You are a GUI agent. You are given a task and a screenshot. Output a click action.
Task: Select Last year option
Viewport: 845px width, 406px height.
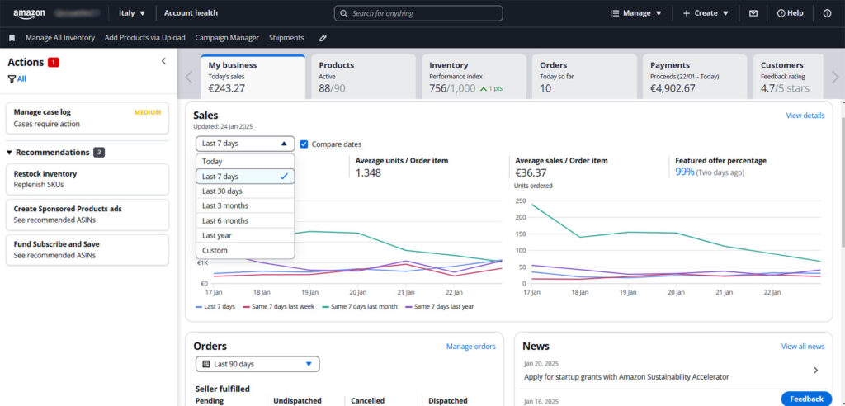(x=245, y=236)
